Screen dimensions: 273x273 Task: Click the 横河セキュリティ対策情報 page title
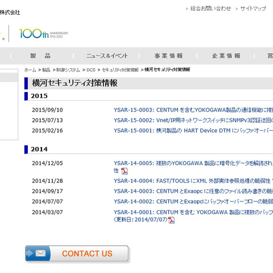pyautogui.click(x=75, y=83)
